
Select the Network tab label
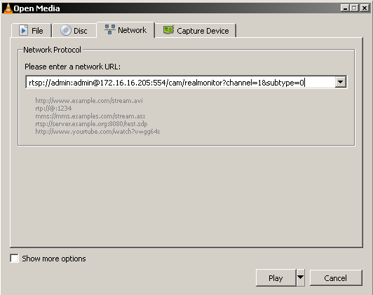tap(133, 30)
